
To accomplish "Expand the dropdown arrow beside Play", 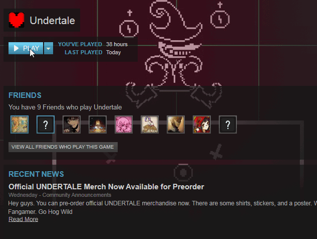I will click(49, 48).
